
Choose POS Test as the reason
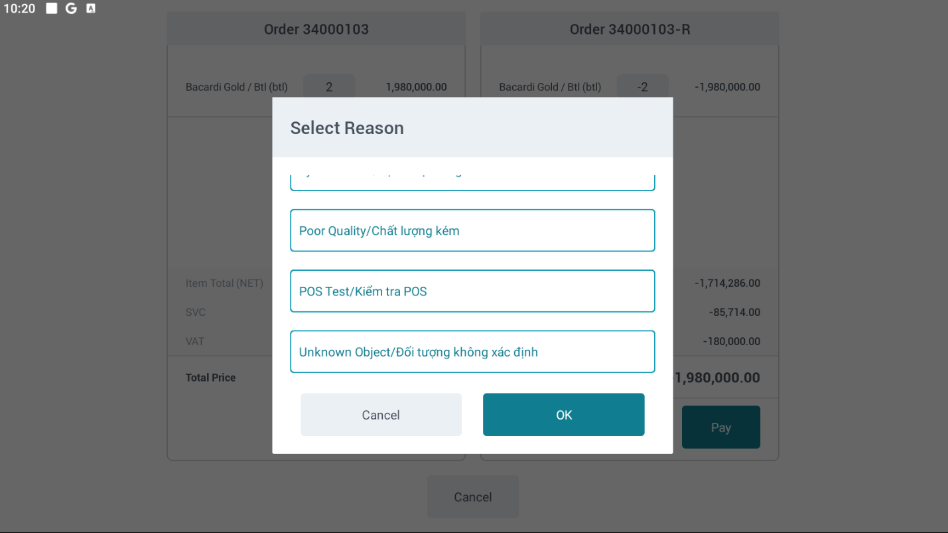[472, 291]
